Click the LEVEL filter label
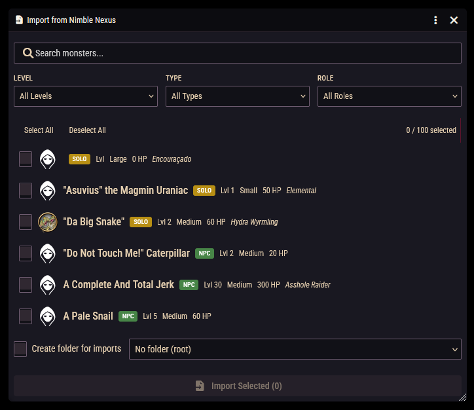 (23, 78)
